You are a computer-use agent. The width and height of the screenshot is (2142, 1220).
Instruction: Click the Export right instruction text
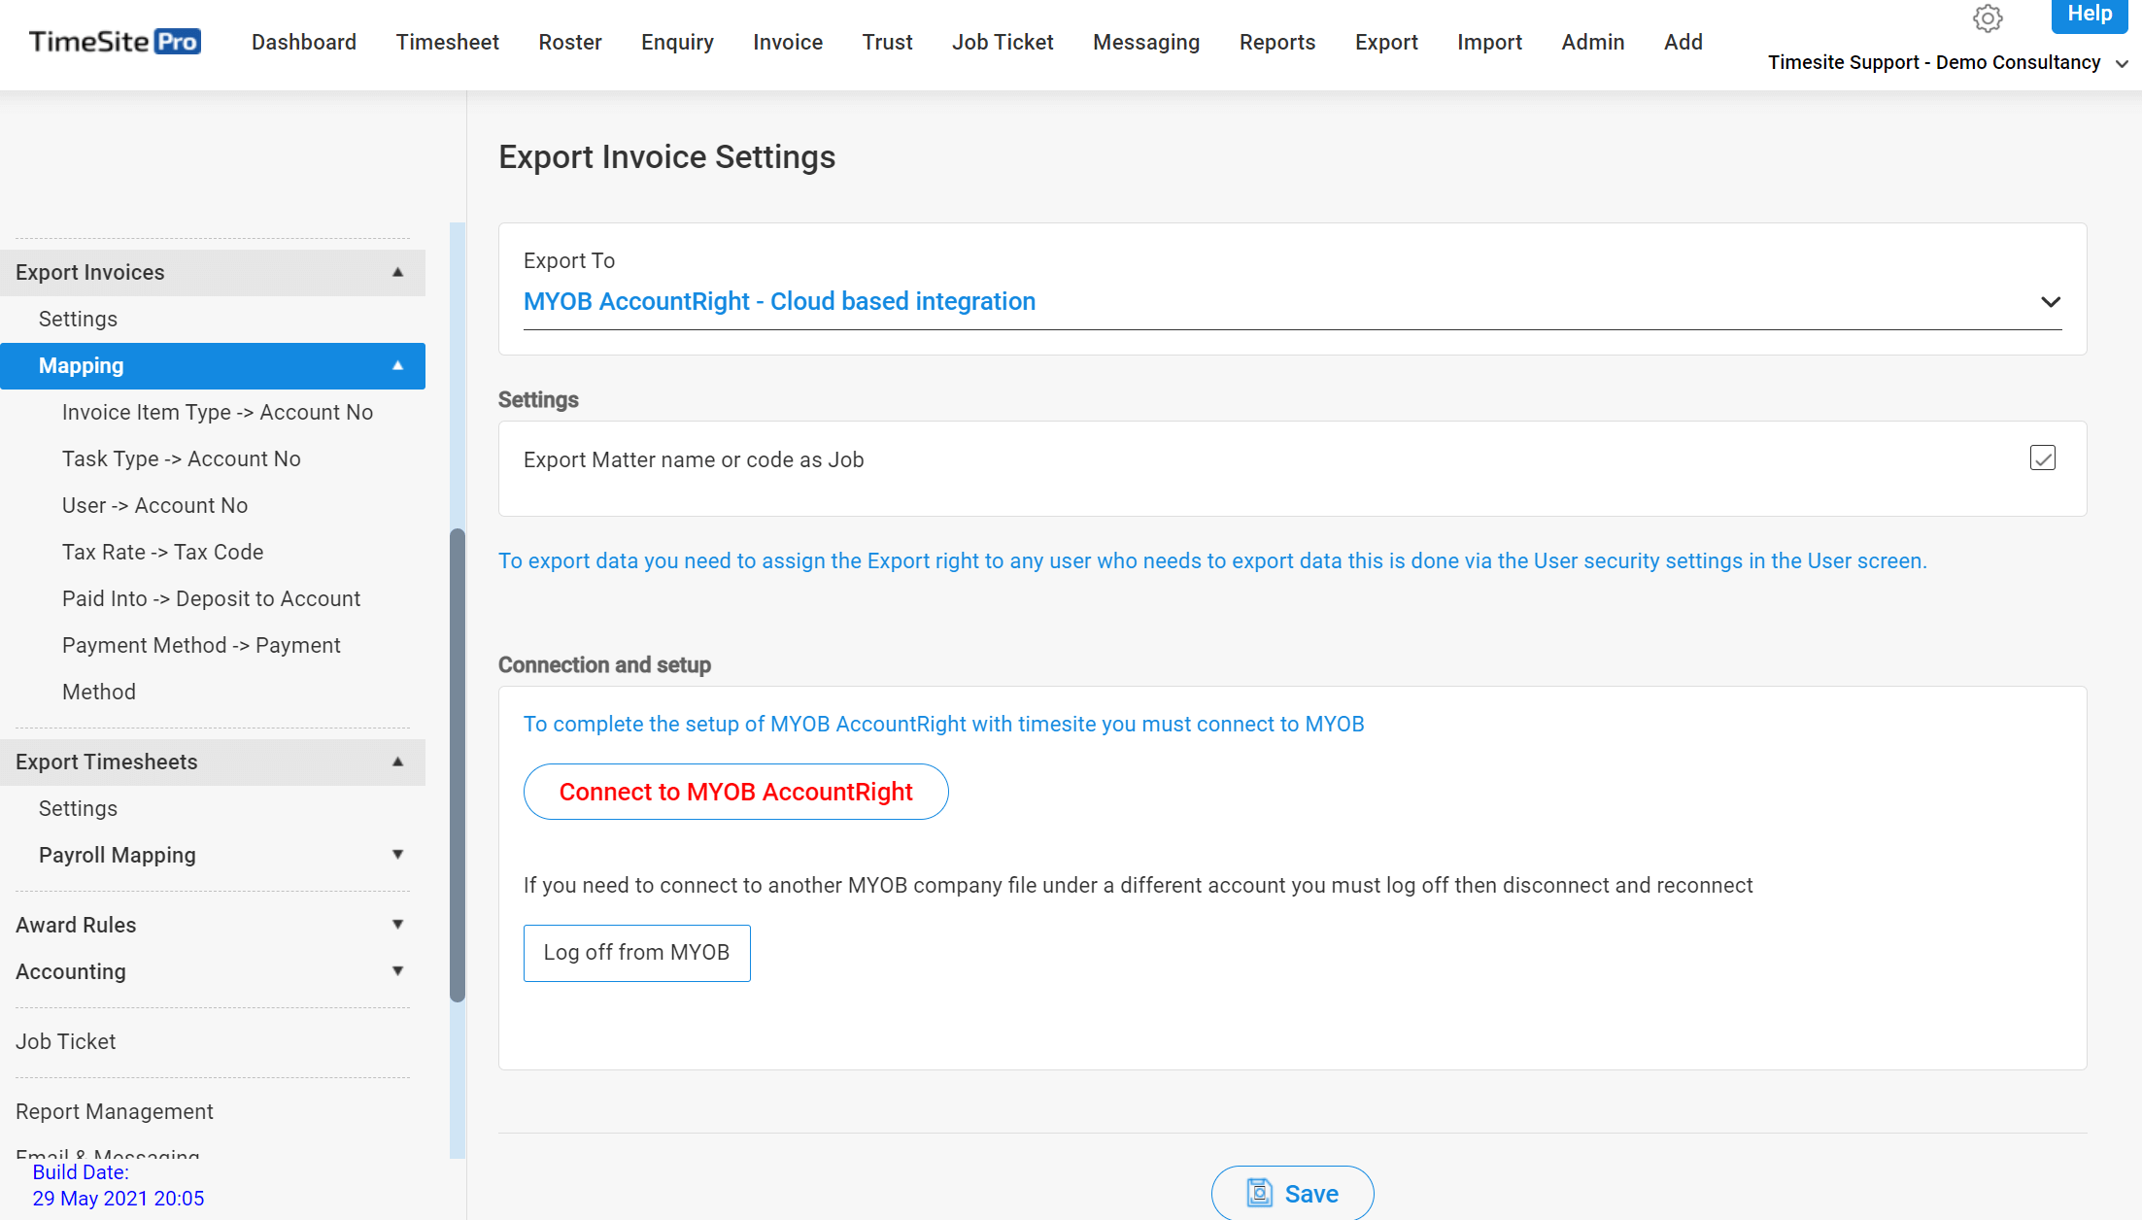click(1212, 560)
